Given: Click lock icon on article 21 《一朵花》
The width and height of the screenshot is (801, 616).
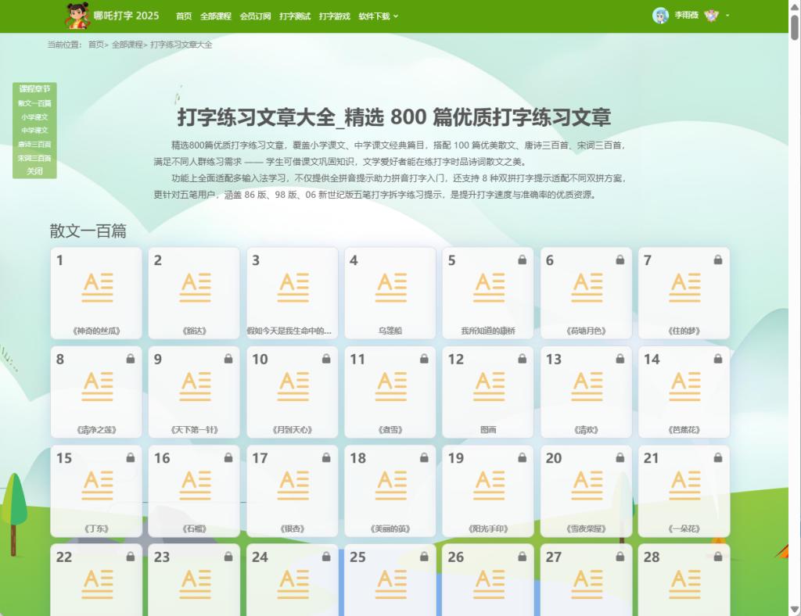Looking at the screenshot, I should (x=718, y=457).
